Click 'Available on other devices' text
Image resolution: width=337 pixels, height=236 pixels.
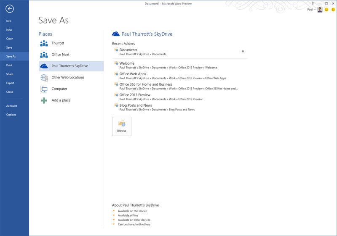pos(134,220)
